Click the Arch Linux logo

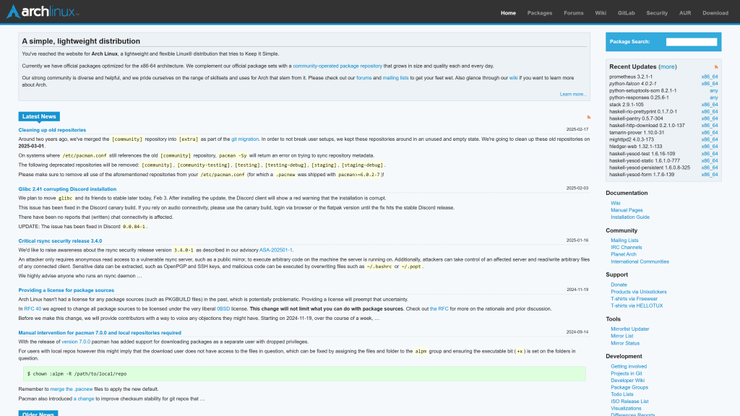pyautogui.click(x=43, y=12)
